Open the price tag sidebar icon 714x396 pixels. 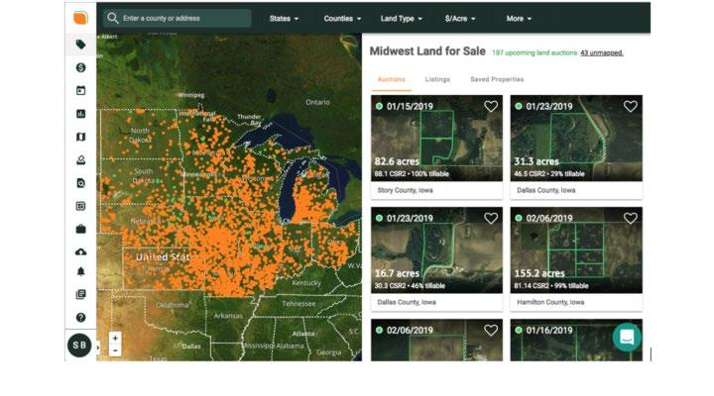pos(80,45)
